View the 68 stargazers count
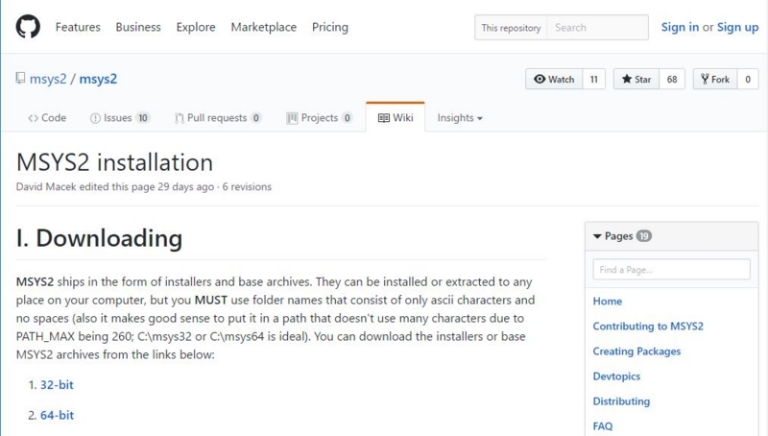 click(672, 79)
